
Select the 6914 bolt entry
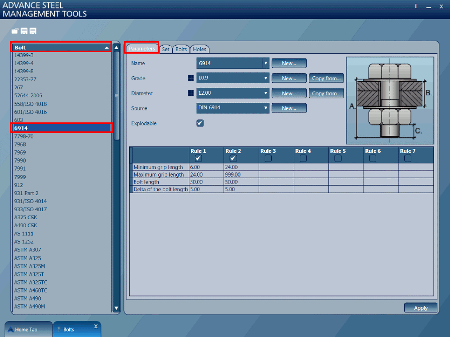(x=62, y=128)
